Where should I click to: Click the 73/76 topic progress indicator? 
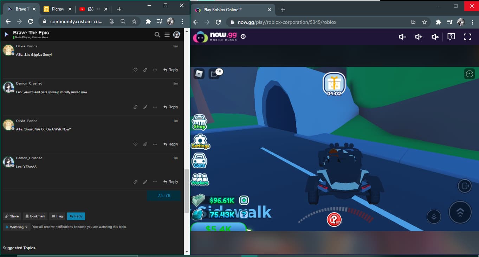pyautogui.click(x=164, y=196)
